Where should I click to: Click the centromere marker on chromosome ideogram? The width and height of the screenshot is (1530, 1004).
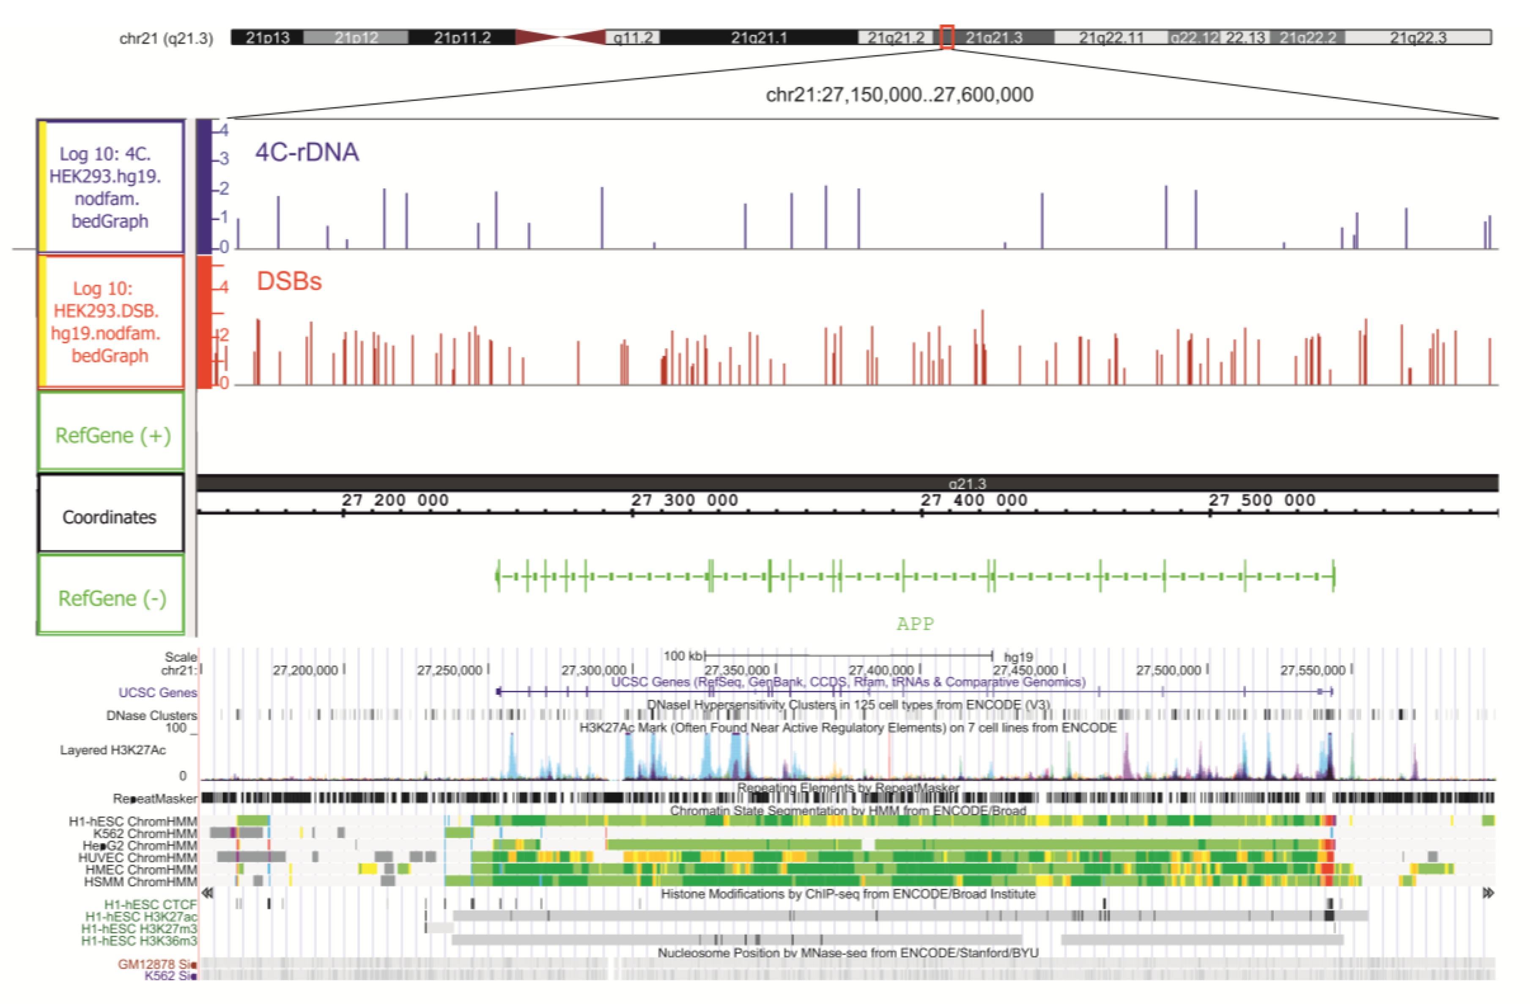pos(561,37)
